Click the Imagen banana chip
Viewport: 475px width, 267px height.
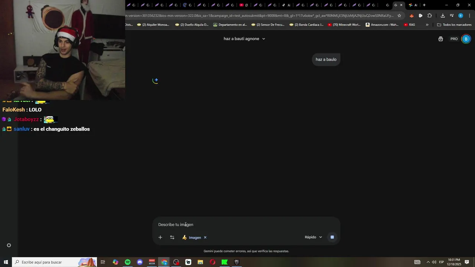[191, 237]
